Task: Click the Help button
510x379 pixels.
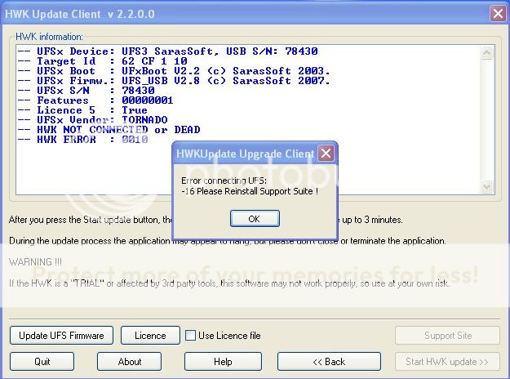Action: (223, 361)
